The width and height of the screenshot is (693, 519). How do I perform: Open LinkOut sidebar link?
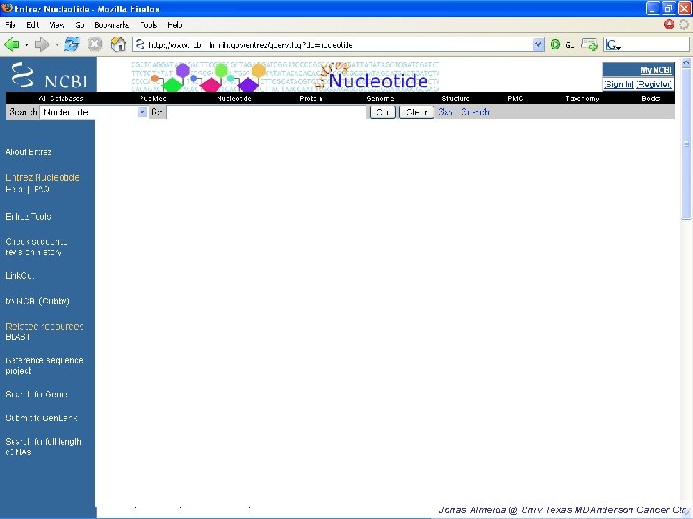pyautogui.click(x=19, y=276)
